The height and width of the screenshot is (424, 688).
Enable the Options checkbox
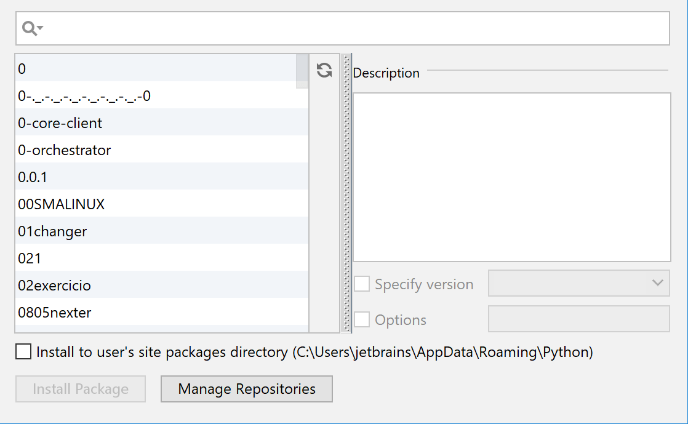point(362,319)
